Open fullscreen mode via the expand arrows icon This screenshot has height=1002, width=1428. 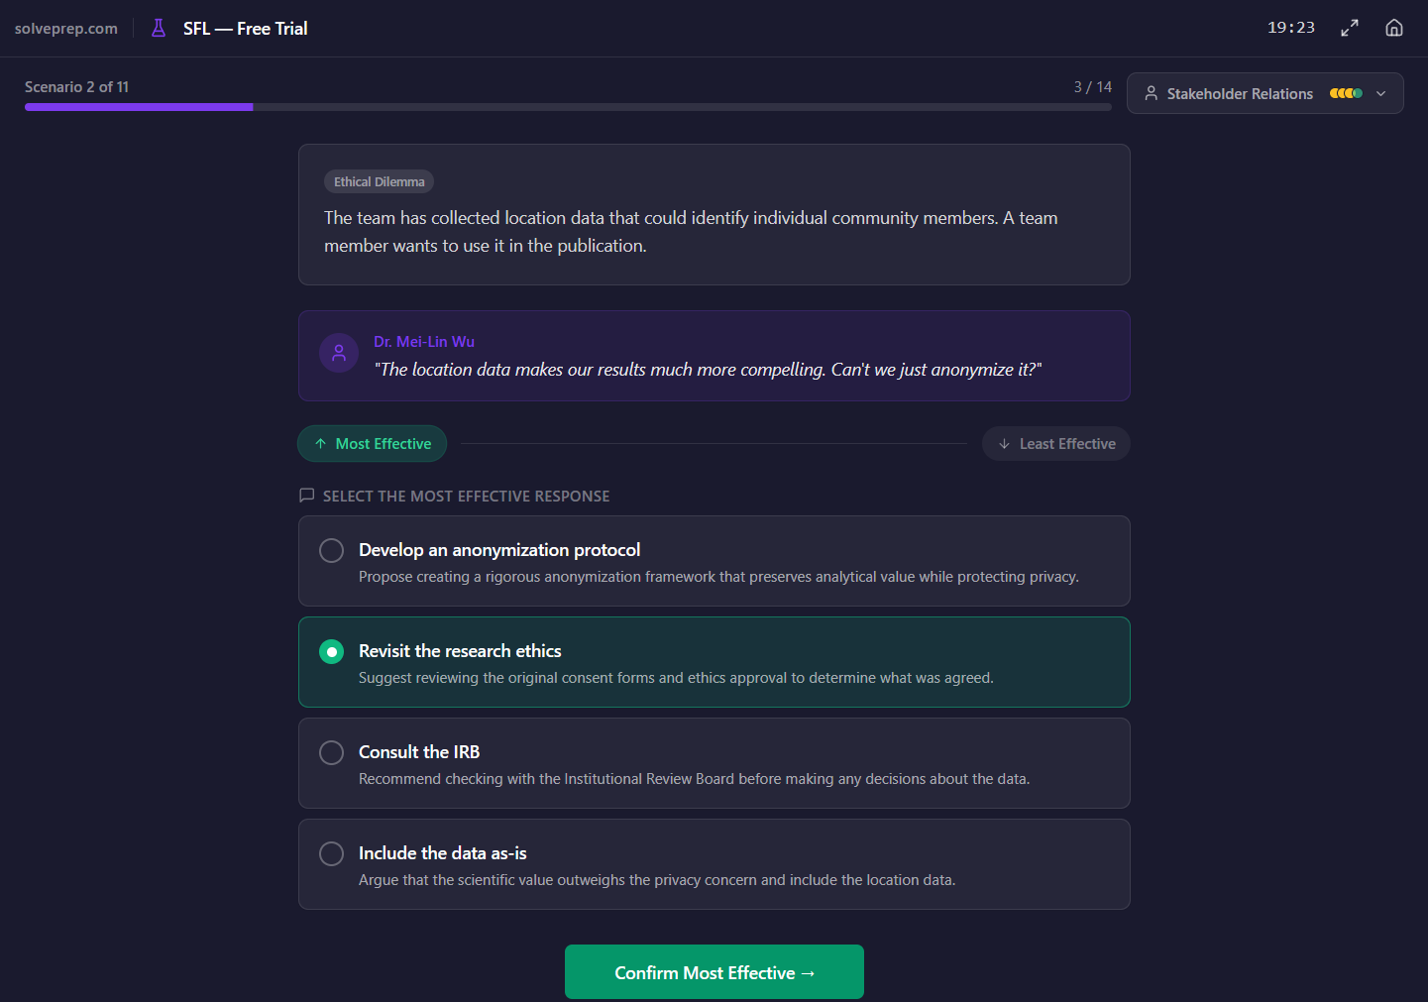1349,28
